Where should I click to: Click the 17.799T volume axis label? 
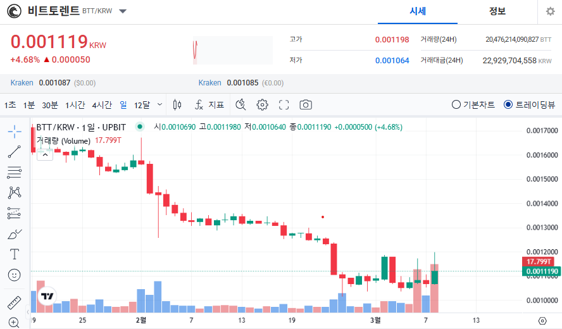539,262
